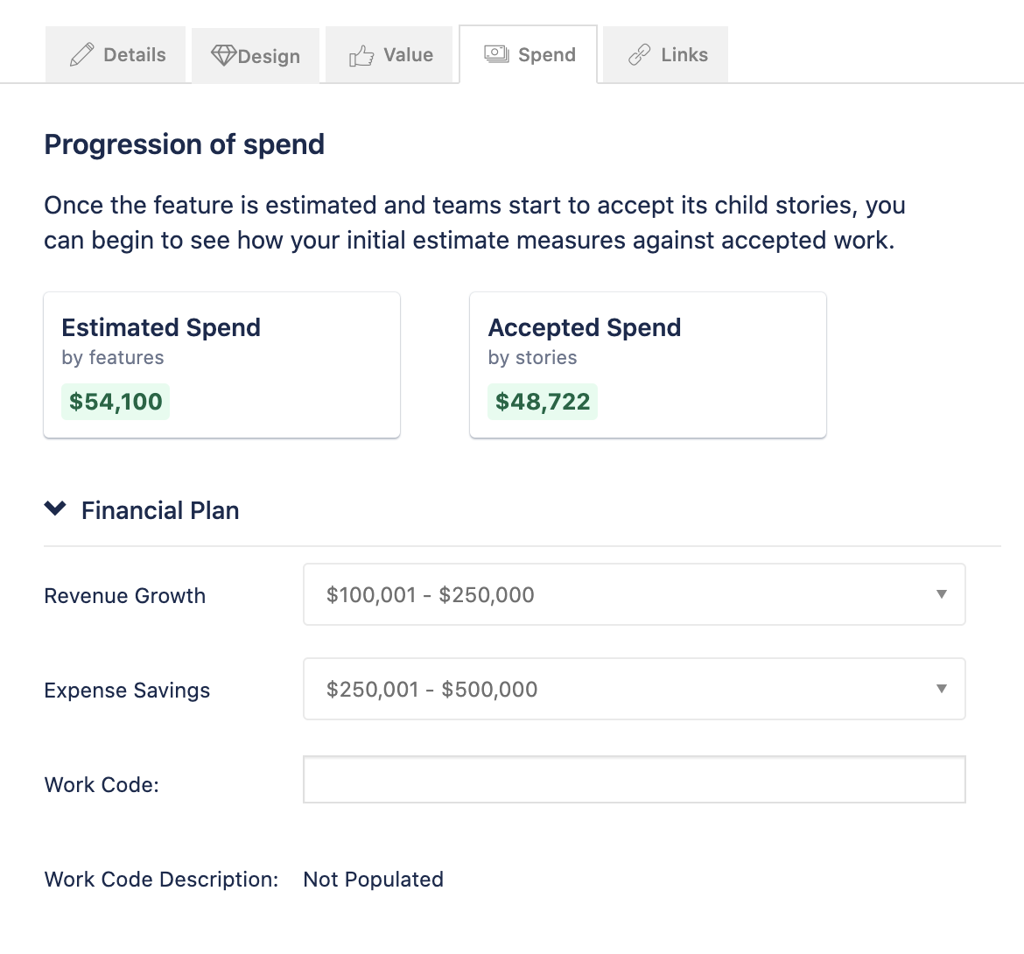1024x954 pixels.
Task: Click the diamond icon on Design tab
Action: 223,55
